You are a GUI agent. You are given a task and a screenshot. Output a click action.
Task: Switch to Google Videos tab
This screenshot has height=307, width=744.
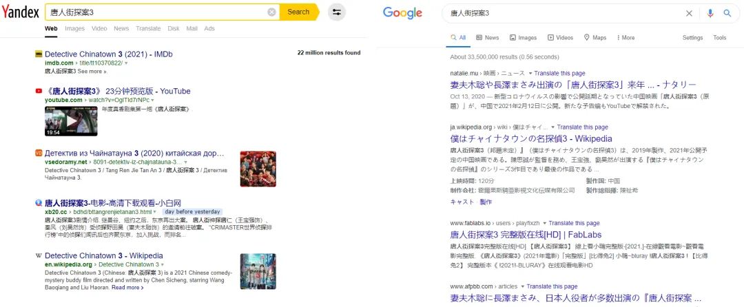560,38
